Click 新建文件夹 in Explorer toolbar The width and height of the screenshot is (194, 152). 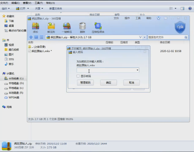tap(56, 9)
